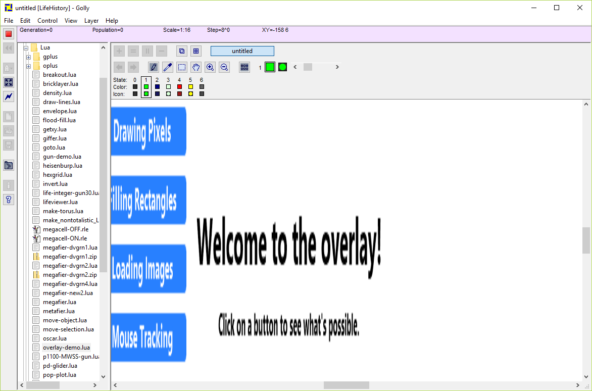This screenshot has width=592, height=391.
Task: Expand the oplus folder
Action: (x=28, y=66)
